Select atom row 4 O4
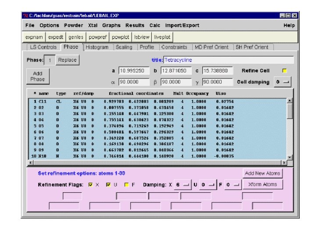Image resolution: width=316 pixels, height=237 pixels. 158,120
